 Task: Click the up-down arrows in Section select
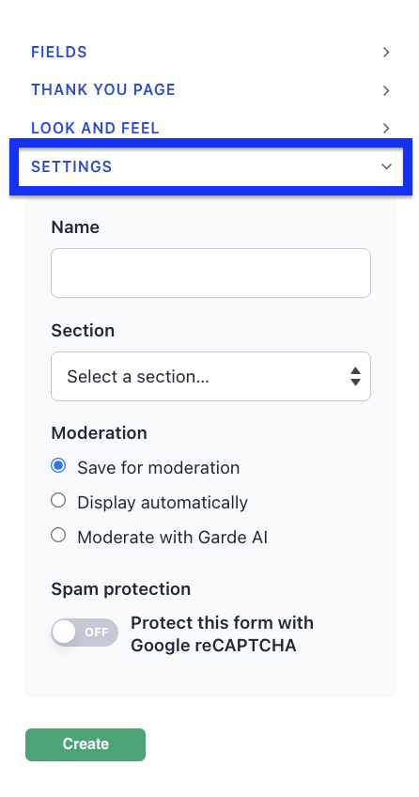coord(355,376)
